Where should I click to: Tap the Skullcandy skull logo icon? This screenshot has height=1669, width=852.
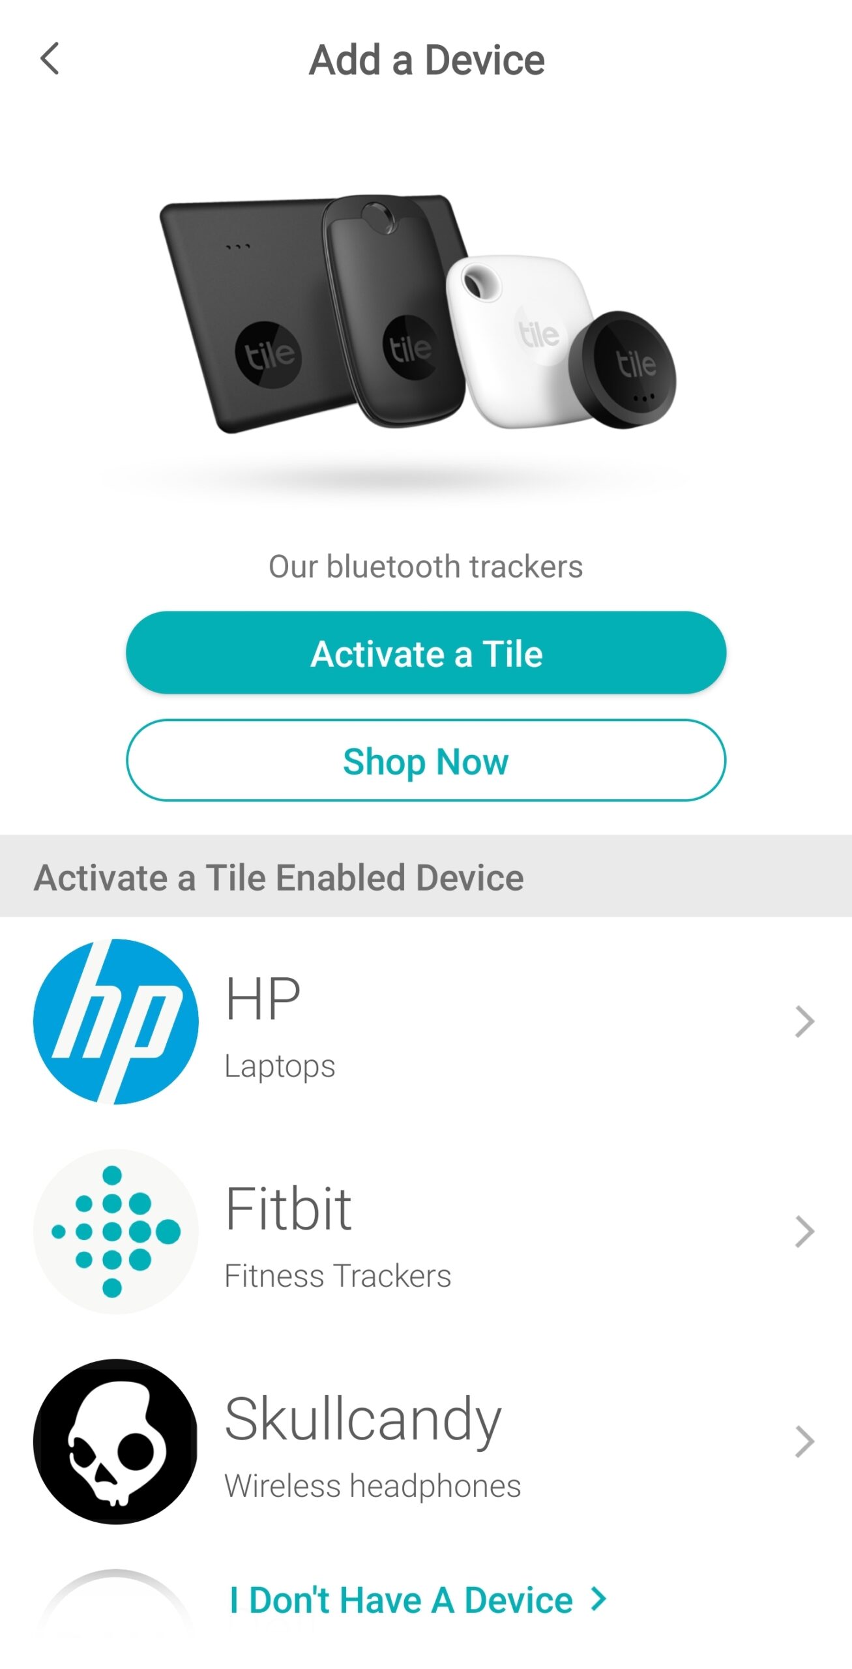point(116,1441)
